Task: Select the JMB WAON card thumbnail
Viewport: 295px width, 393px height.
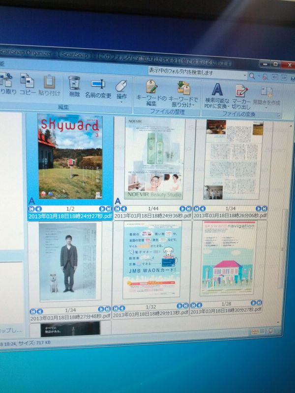Action: [151, 260]
